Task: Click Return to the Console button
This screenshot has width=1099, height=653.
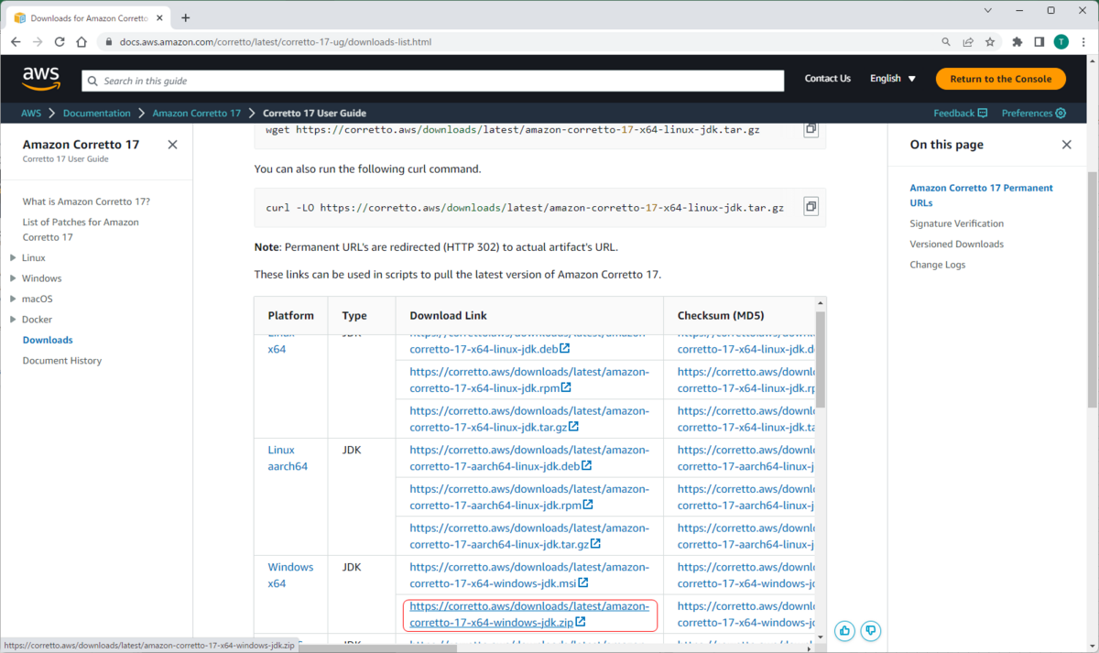Action: coord(1000,79)
